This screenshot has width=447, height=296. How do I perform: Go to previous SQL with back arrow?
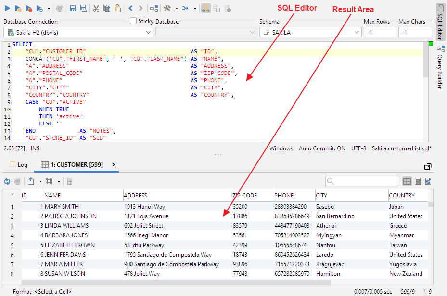[131, 8]
